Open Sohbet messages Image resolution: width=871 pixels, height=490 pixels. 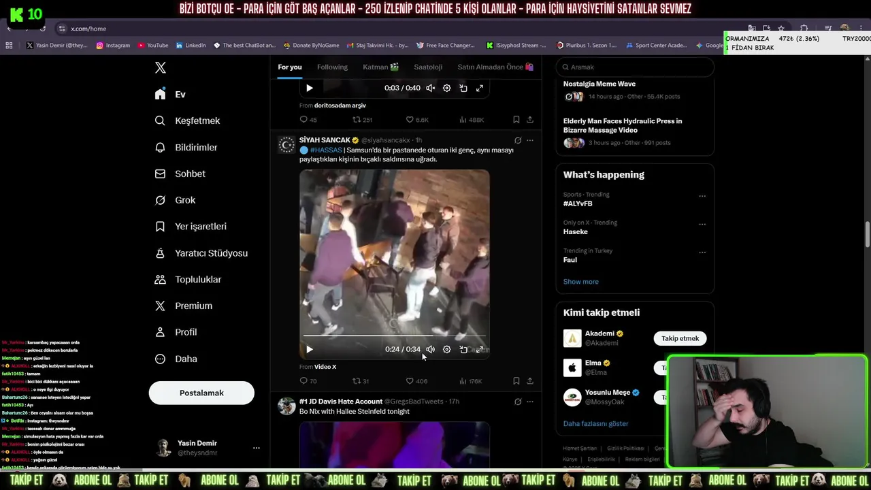(180, 174)
